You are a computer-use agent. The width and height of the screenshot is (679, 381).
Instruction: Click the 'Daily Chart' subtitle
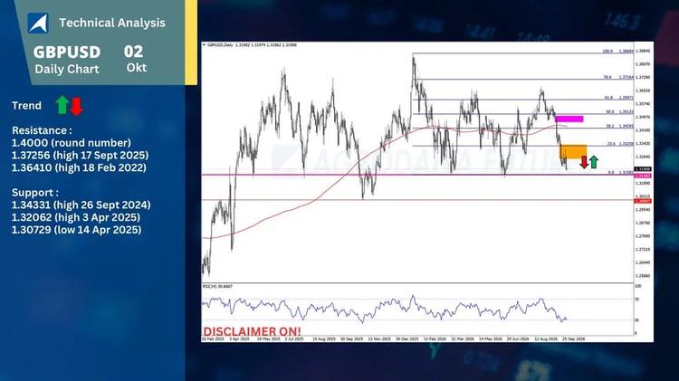(x=67, y=69)
